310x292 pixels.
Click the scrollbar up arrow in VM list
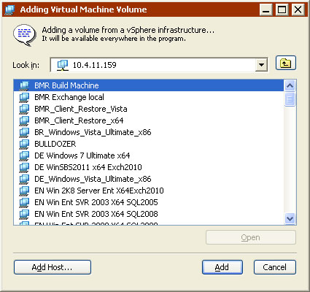tap(290, 85)
